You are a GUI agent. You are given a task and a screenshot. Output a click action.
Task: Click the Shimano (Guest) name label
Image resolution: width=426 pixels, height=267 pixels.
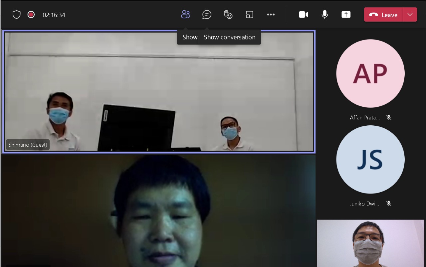coord(28,145)
